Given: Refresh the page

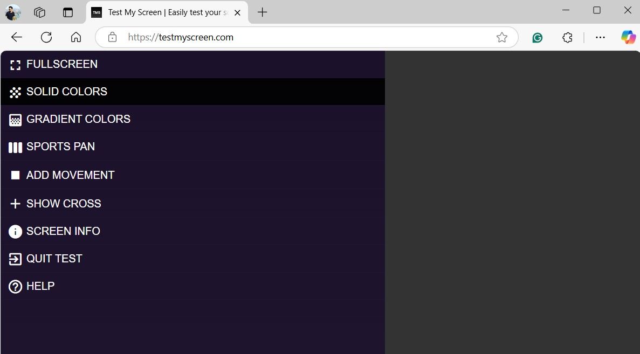Looking at the screenshot, I should pyautogui.click(x=46, y=38).
